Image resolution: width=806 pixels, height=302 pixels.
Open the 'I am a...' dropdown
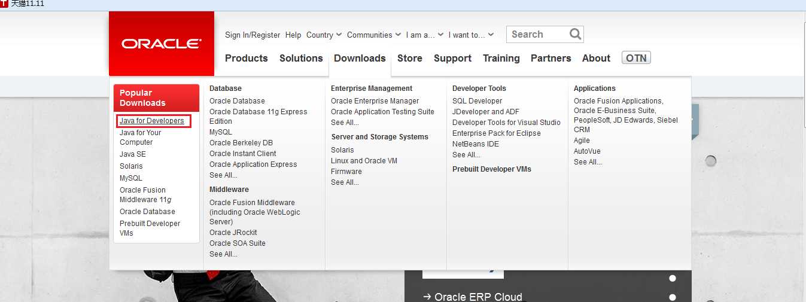(x=425, y=35)
